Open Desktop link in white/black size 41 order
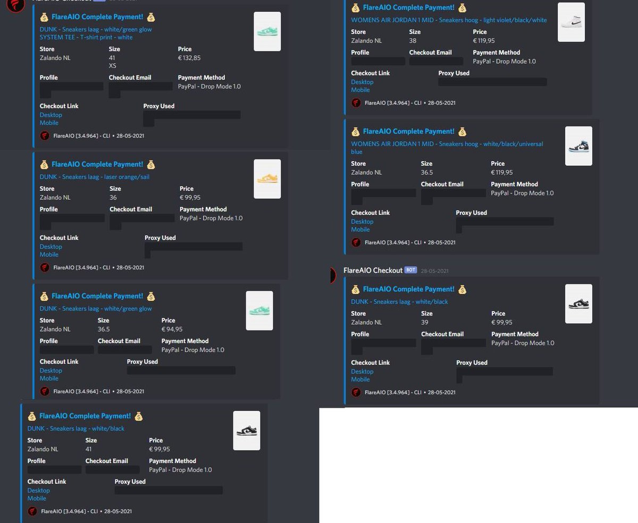The height and width of the screenshot is (523, 638). point(39,491)
